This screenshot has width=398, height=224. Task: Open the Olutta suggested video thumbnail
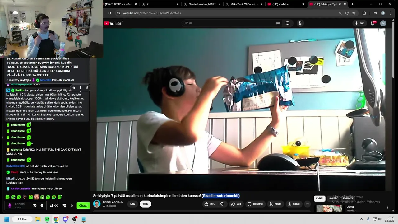pos(329,208)
